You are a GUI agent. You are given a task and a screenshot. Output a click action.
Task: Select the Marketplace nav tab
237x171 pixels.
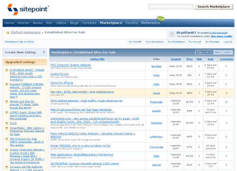coord(111,23)
